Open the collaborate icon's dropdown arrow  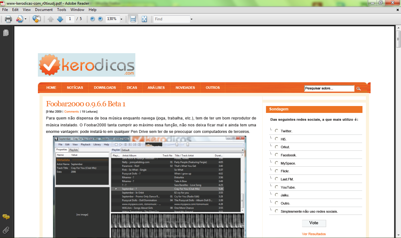point(25,19)
